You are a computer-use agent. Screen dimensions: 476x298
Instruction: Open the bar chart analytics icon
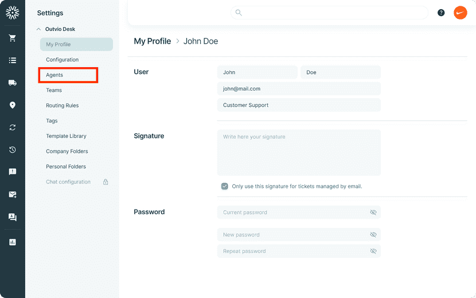click(13, 242)
